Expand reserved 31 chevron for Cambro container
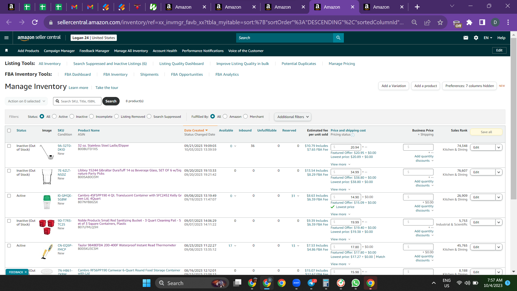The image size is (517, 291). point(298,196)
